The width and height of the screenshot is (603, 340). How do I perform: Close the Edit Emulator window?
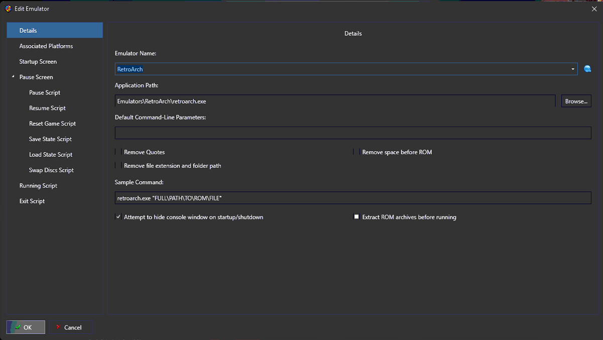594,9
